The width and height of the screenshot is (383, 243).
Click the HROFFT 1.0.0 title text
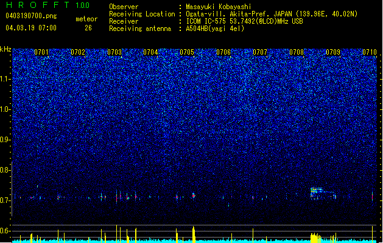[47, 5]
